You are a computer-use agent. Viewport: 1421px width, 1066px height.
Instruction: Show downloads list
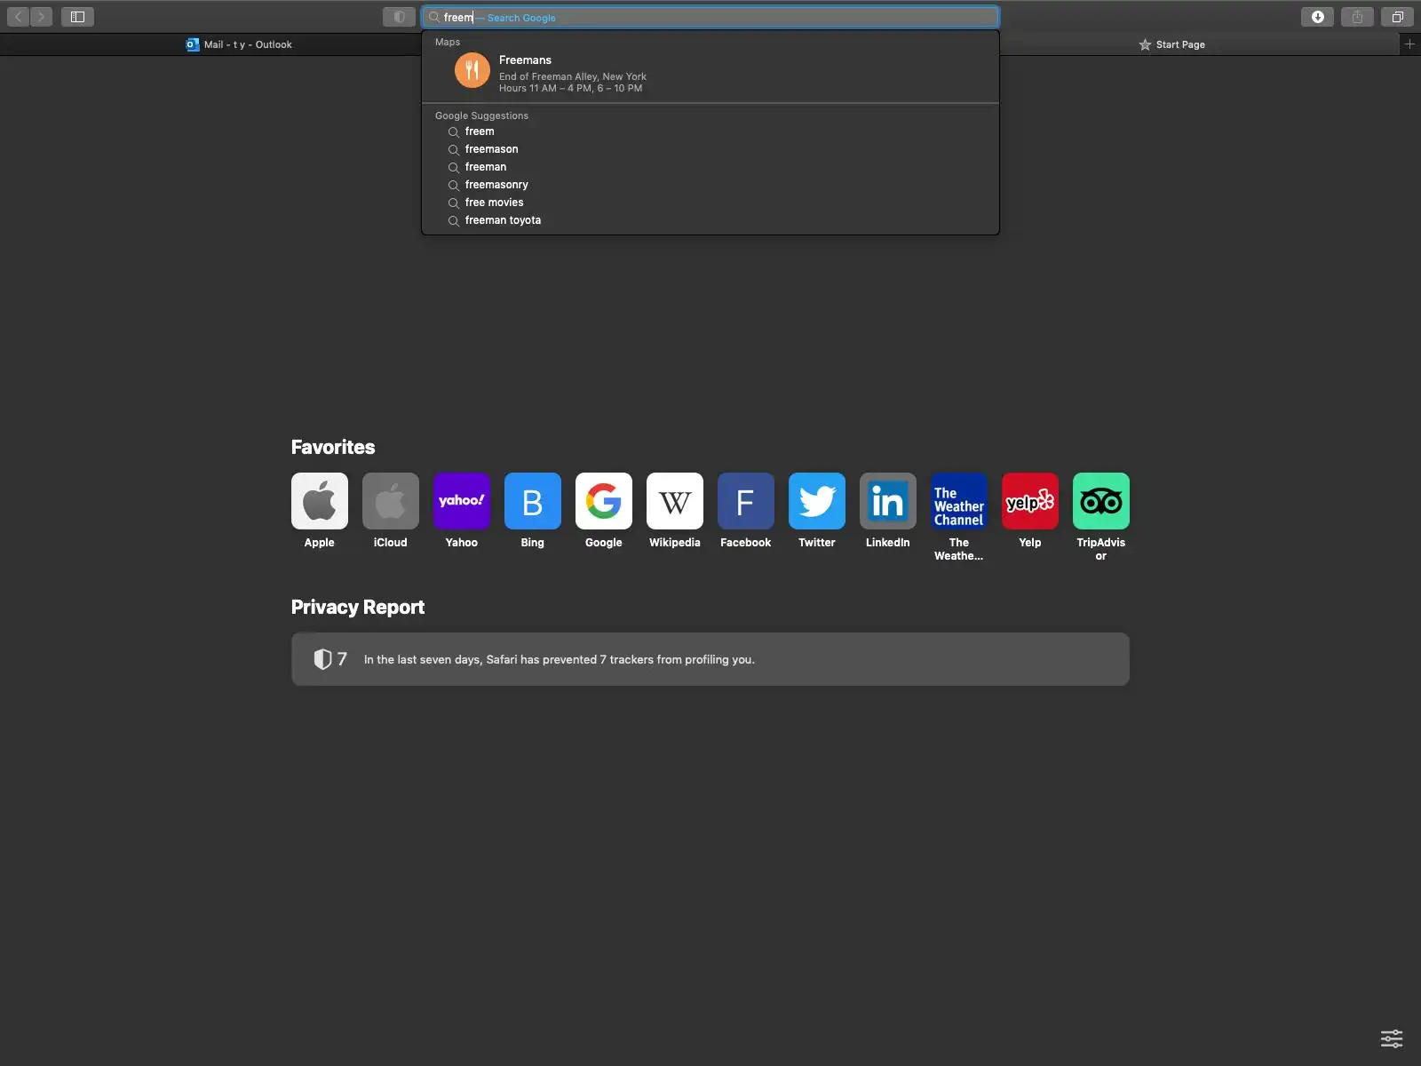click(x=1317, y=17)
